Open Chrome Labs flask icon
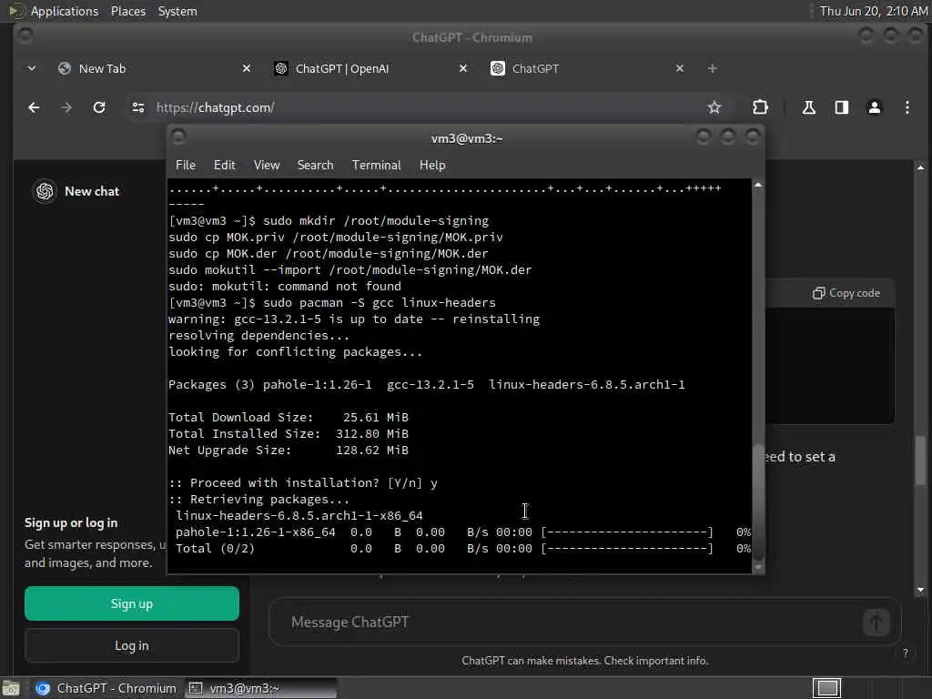The height and width of the screenshot is (699, 932). tap(808, 107)
